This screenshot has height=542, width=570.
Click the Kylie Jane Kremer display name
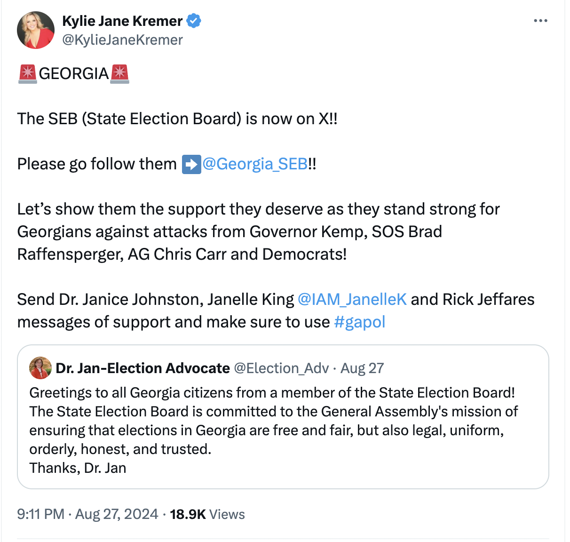tap(122, 21)
